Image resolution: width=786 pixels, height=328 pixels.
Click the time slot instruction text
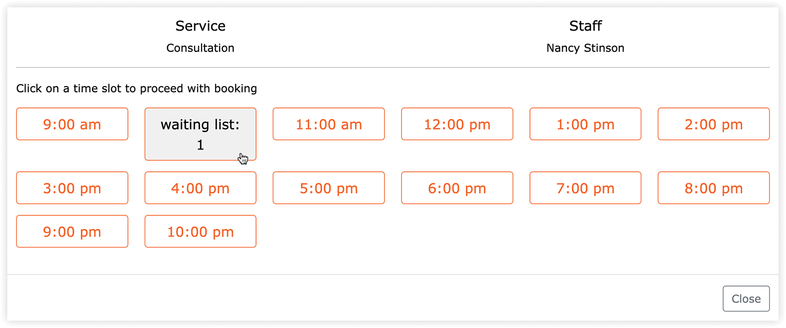click(136, 88)
